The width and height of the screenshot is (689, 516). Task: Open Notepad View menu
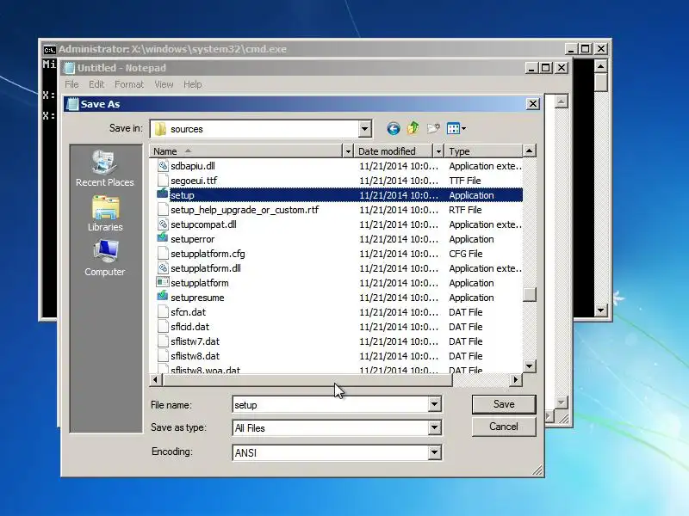[x=164, y=84]
